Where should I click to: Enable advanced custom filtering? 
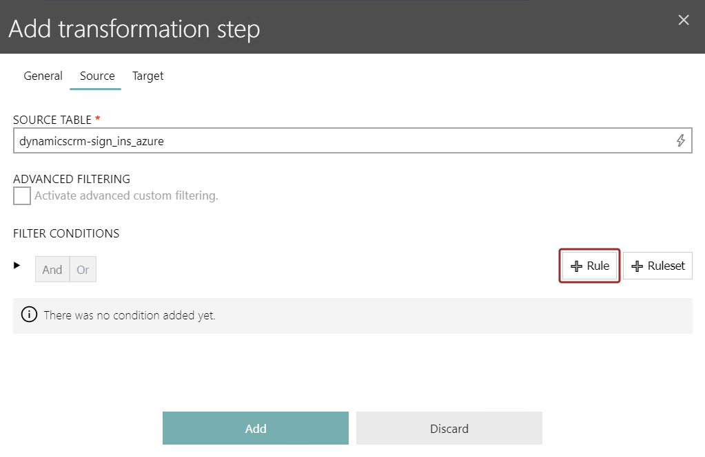click(21, 195)
